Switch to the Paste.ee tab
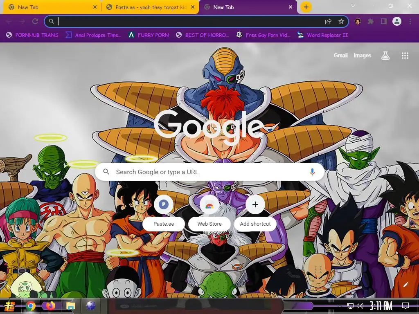The width and height of the screenshot is (419, 314). pyautogui.click(x=150, y=7)
